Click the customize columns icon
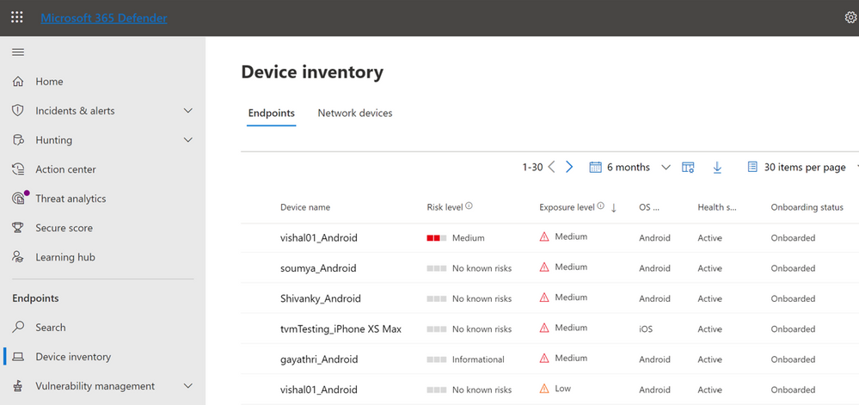The height and width of the screenshot is (405, 859). (688, 168)
